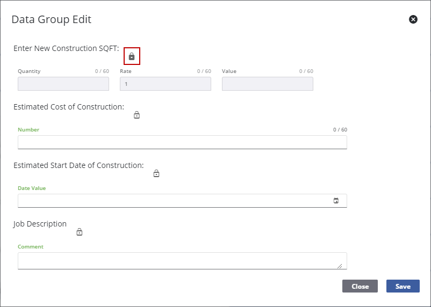Viewport: 431px width, 307px height.
Task: Click the lock icon for New Construction SQFT
Action: pos(132,56)
